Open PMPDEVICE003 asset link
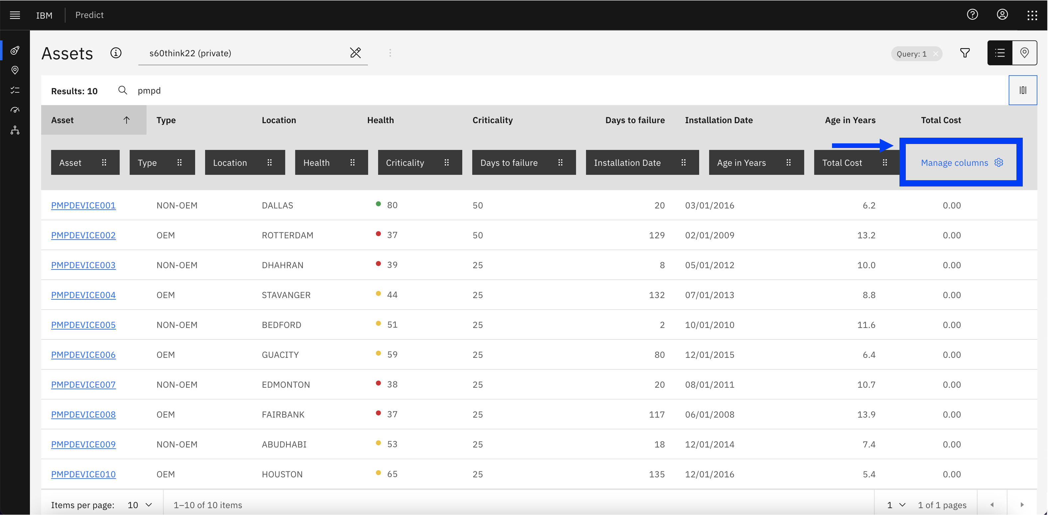Image resolution: width=1048 pixels, height=515 pixels. (83, 265)
